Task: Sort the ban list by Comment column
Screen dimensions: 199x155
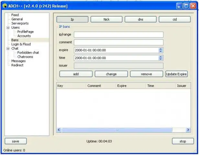Action: click(x=101, y=86)
